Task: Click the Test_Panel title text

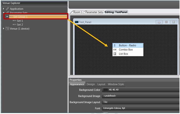Action: pos(85,22)
